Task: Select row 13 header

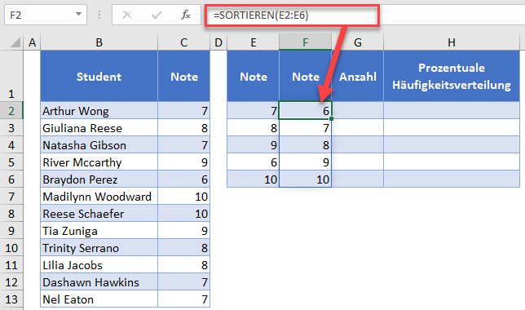Action: [11, 299]
